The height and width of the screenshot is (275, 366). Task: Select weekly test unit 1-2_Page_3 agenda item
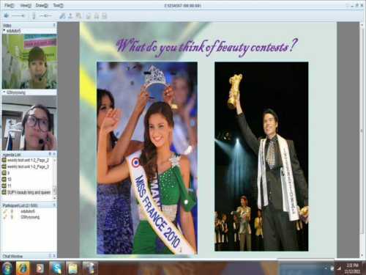(28, 166)
